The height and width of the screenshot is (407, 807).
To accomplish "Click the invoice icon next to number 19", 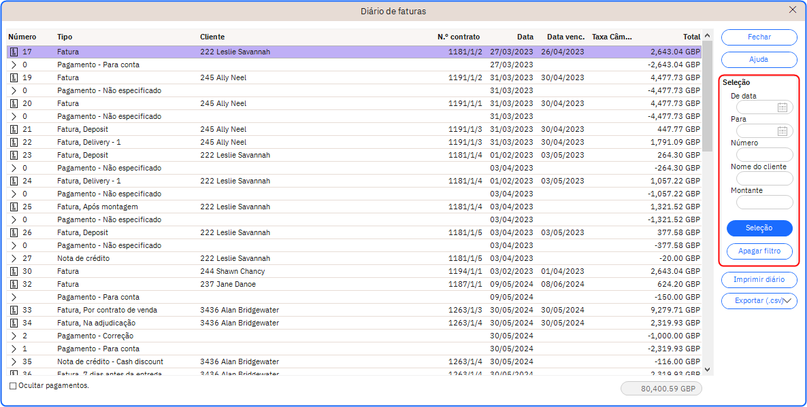I will 14,77.
